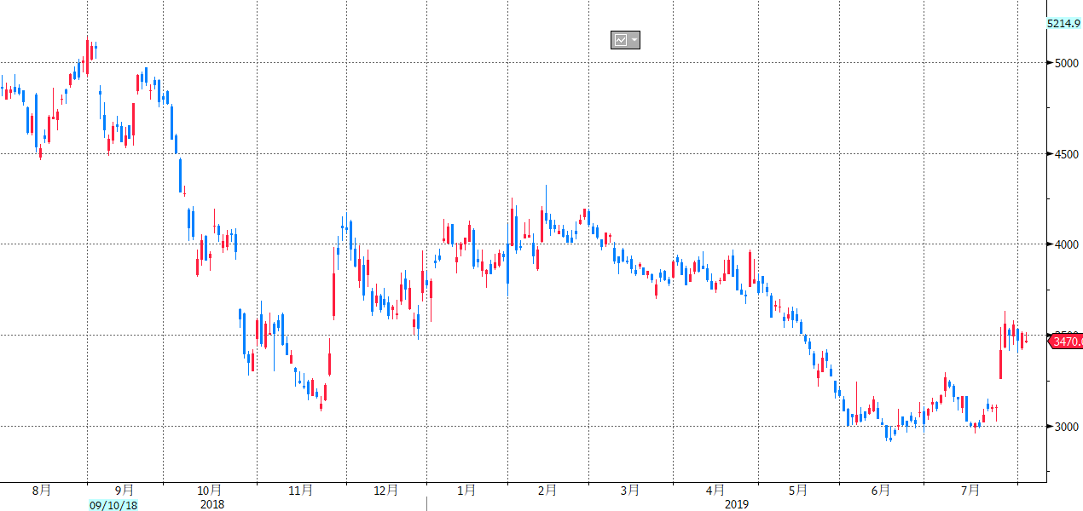Screen dimensions: 1083x511
Task: Click the 2018 year label
Action: (212, 505)
